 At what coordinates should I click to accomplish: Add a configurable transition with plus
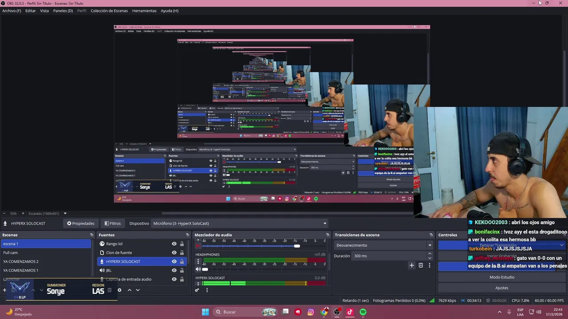tap(411, 265)
